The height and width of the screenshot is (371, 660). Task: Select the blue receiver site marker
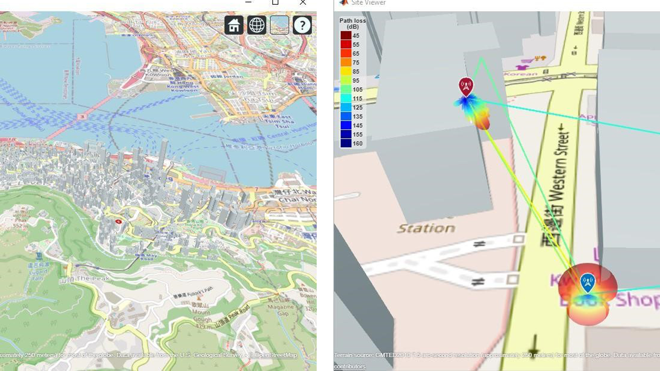click(587, 283)
